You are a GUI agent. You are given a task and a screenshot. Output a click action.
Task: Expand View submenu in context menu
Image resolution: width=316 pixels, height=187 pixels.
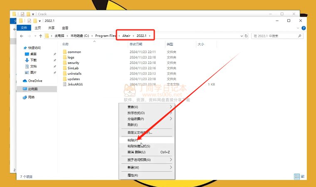point(147,107)
